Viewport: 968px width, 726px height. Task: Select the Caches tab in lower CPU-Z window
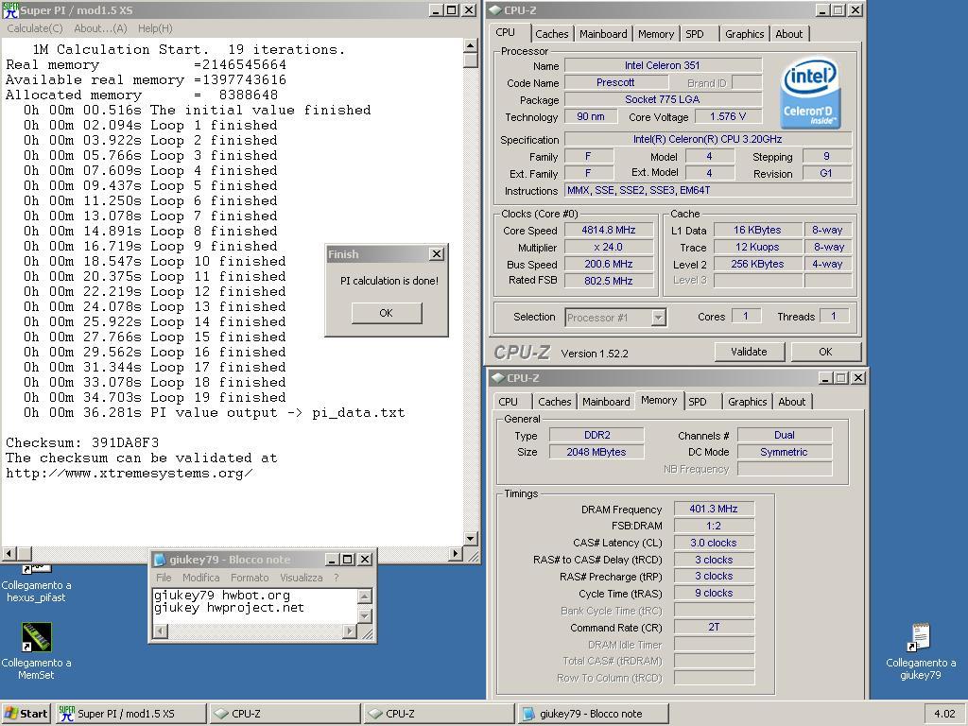pos(554,402)
